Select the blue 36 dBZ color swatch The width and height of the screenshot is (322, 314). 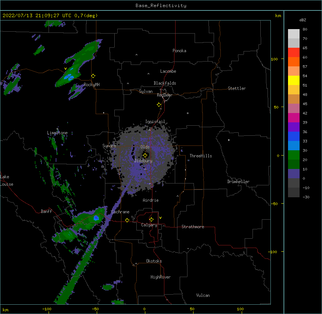[294, 136]
